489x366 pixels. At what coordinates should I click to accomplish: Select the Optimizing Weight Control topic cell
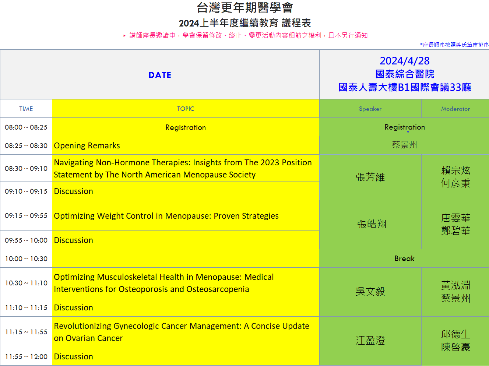[166, 216]
